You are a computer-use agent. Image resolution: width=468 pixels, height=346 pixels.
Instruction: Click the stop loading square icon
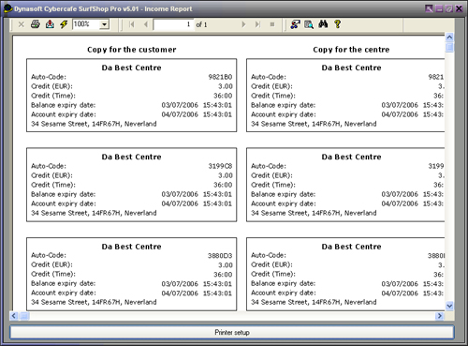coord(272,24)
